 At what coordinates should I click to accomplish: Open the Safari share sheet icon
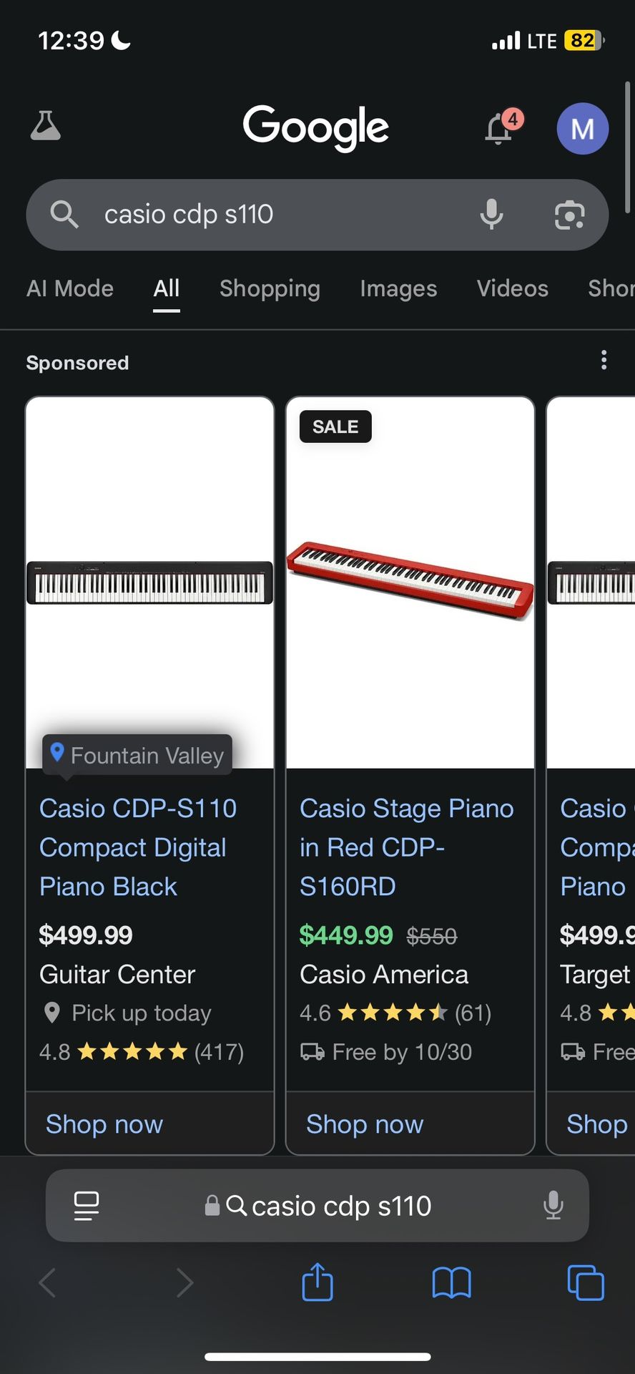[317, 1282]
